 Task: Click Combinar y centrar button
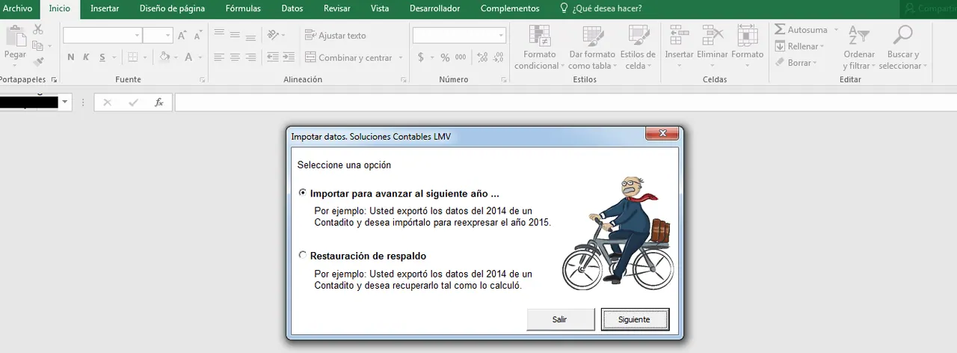click(x=349, y=58)
